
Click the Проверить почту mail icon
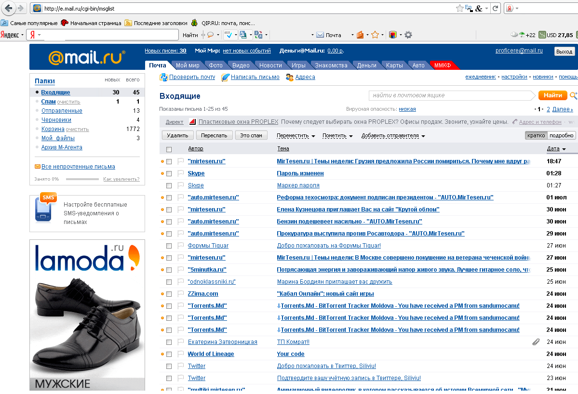tap(164, 77)
